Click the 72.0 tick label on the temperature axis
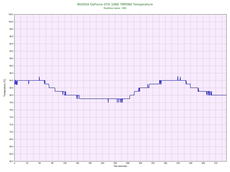This screenshot has width=230, height=172. 11,124
